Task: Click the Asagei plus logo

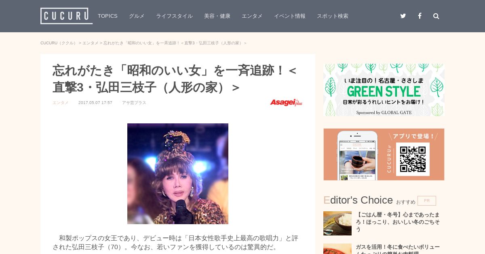Action: [x=286, y=102]
